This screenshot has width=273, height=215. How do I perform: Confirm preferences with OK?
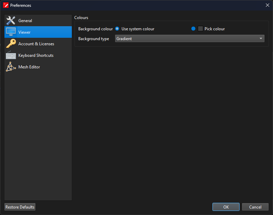coord(226,207)
